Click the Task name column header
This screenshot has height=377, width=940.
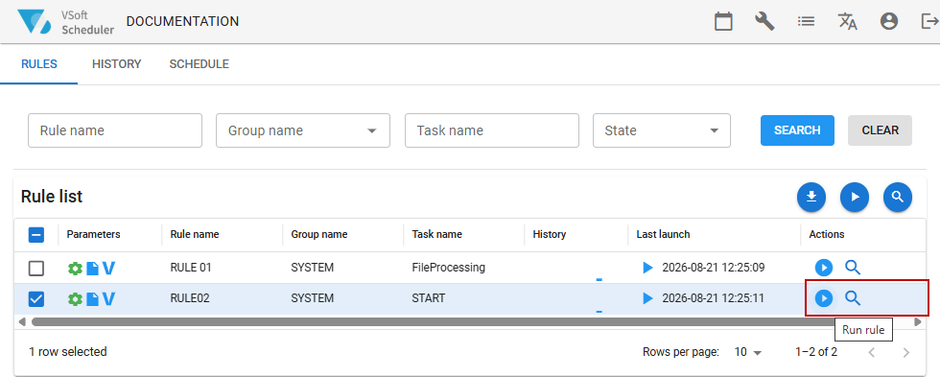click(437, 234)
